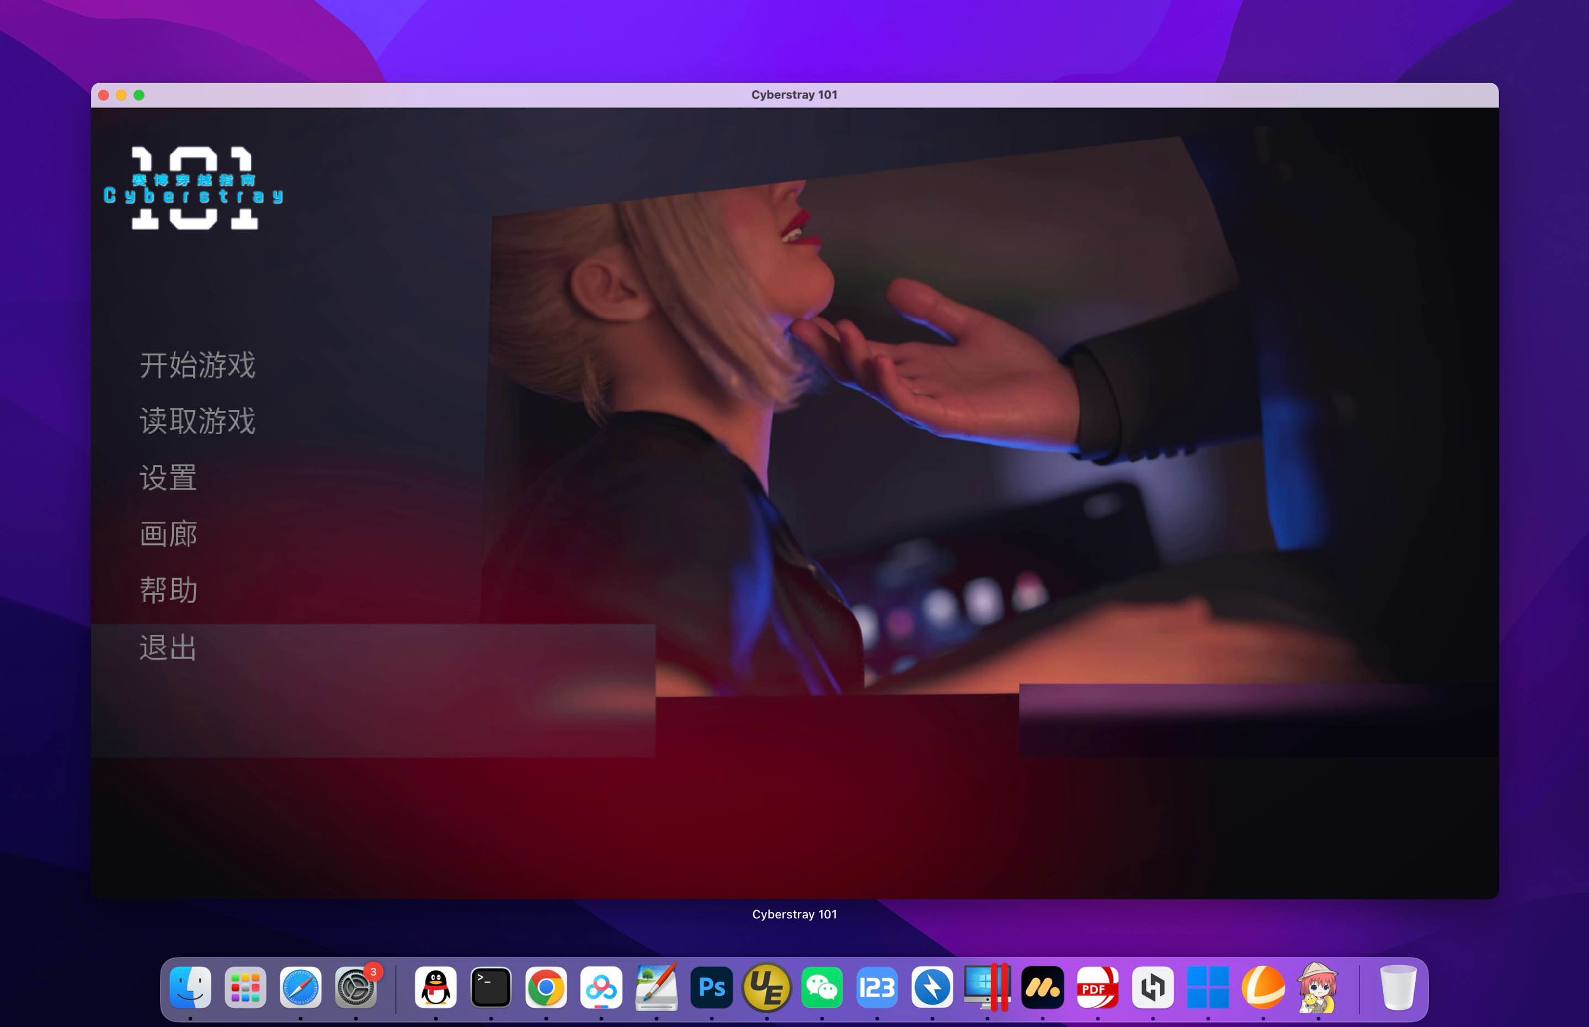Open the 帮助 help screen
This screenshot has width=1589, height=1027.
(x=168, y=590)
